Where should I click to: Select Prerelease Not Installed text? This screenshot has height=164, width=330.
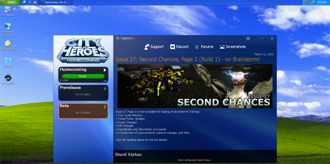click(x=82, y=94)
